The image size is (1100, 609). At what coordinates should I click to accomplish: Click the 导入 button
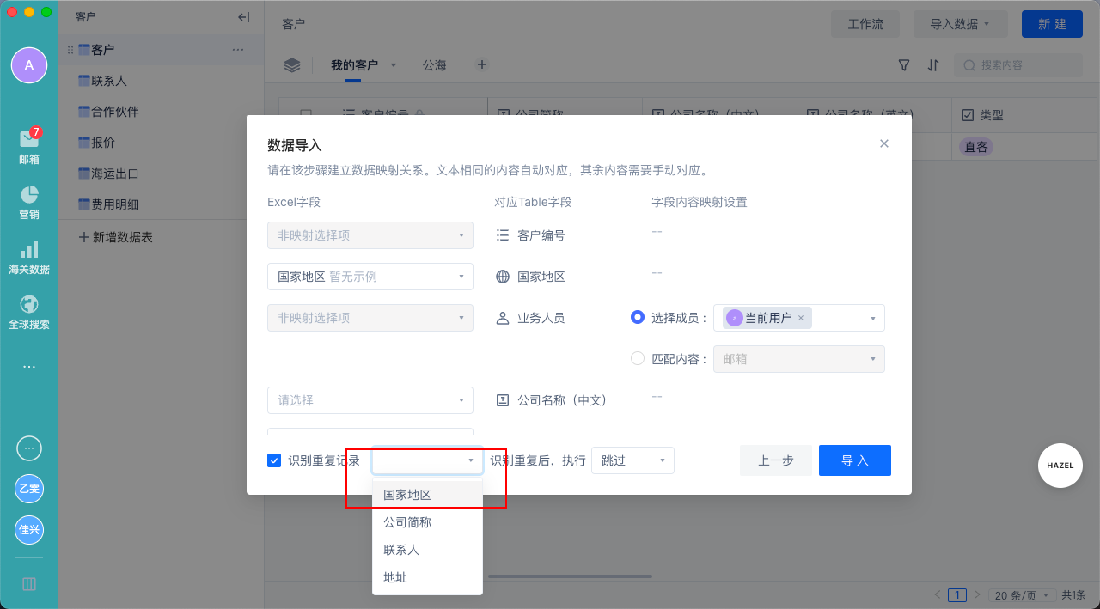[855, 460]
